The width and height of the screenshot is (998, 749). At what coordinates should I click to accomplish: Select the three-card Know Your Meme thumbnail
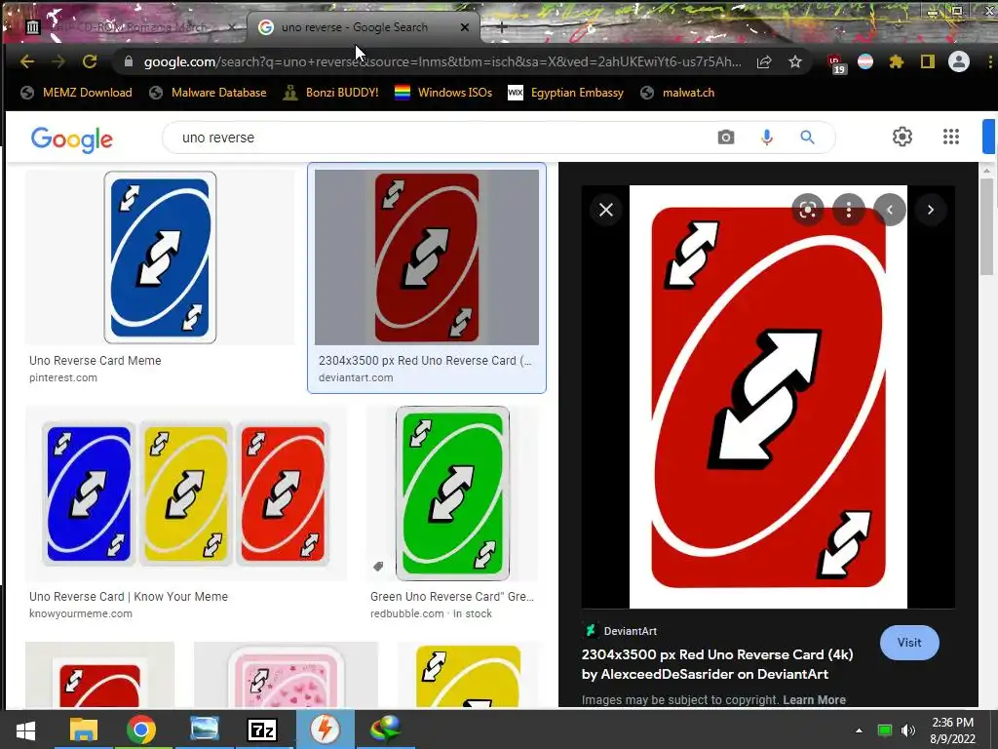coord(186,493)
